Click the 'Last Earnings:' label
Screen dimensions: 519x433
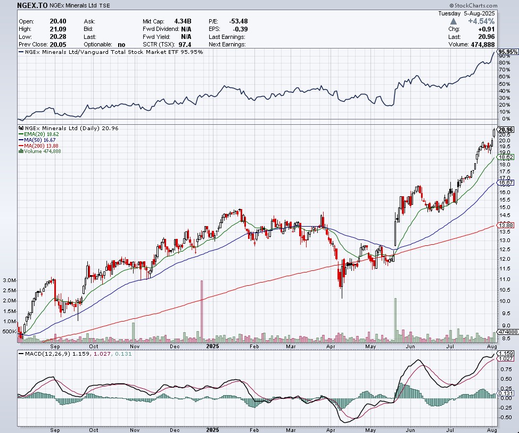(x=227, y=37)
